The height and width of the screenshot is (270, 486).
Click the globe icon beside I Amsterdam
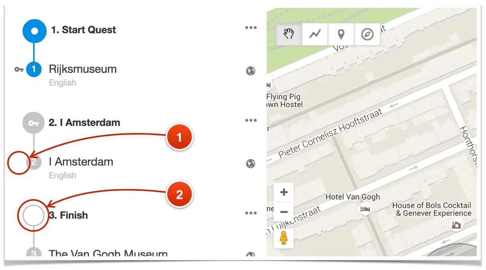coord(251,164)
